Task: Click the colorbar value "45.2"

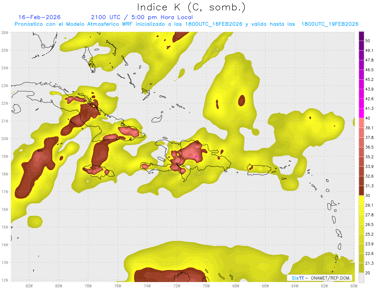Action: 369,79
